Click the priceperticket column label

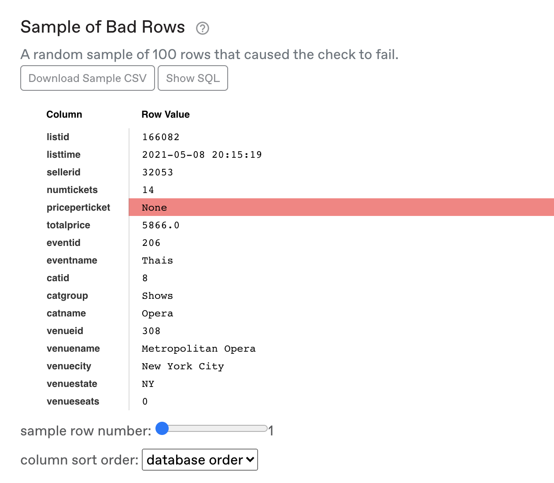(78, 208)
